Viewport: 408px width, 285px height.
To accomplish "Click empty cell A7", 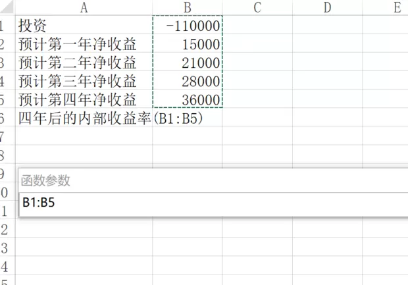I will tap(84, 136).
